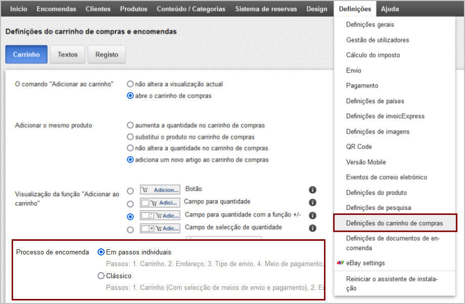Choose 'aumenta a quantidade no carrinho de compras'
Screen dimensions: 465x304
click(x=130, y=125)
